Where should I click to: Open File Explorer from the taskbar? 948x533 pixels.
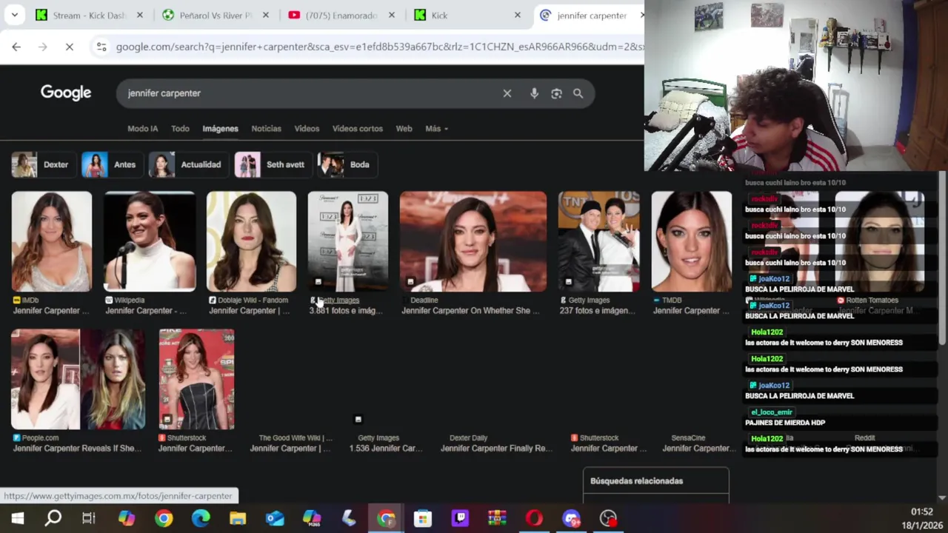[x=238, y=518]
